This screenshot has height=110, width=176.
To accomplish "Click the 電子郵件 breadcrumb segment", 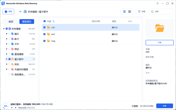I will [x=44, y=12].
